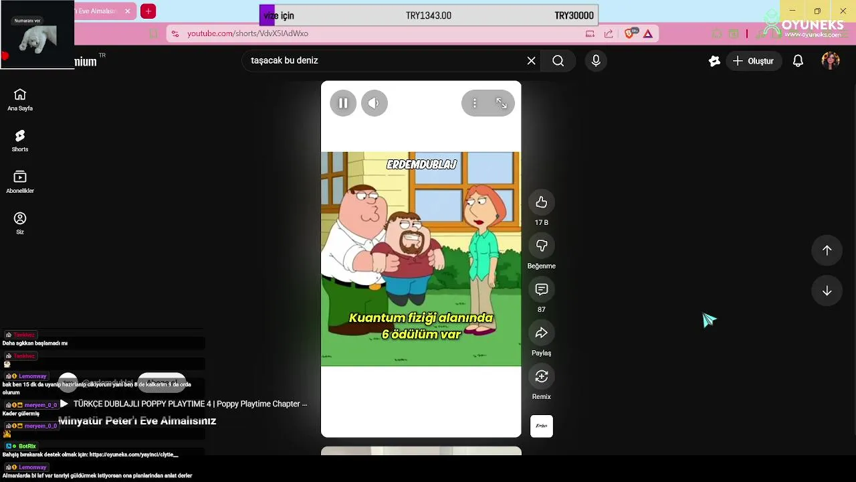Image resolution: width=856 pixels, height=482 pixels.
Task: Clear the search query with the X
Action: tap(531, 61)
